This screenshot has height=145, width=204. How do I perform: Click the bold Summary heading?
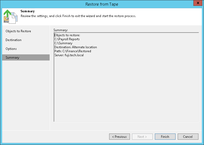point(28,11)
